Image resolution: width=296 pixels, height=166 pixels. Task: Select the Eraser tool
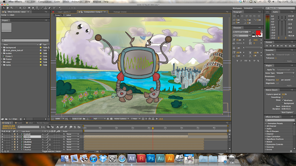(49, 8)
